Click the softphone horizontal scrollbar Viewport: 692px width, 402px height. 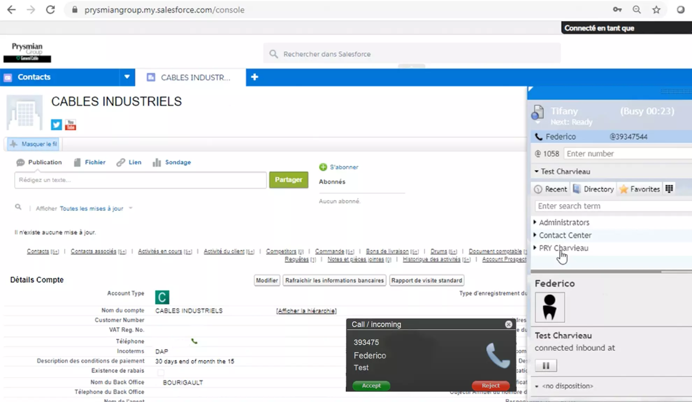click(596, 271)
